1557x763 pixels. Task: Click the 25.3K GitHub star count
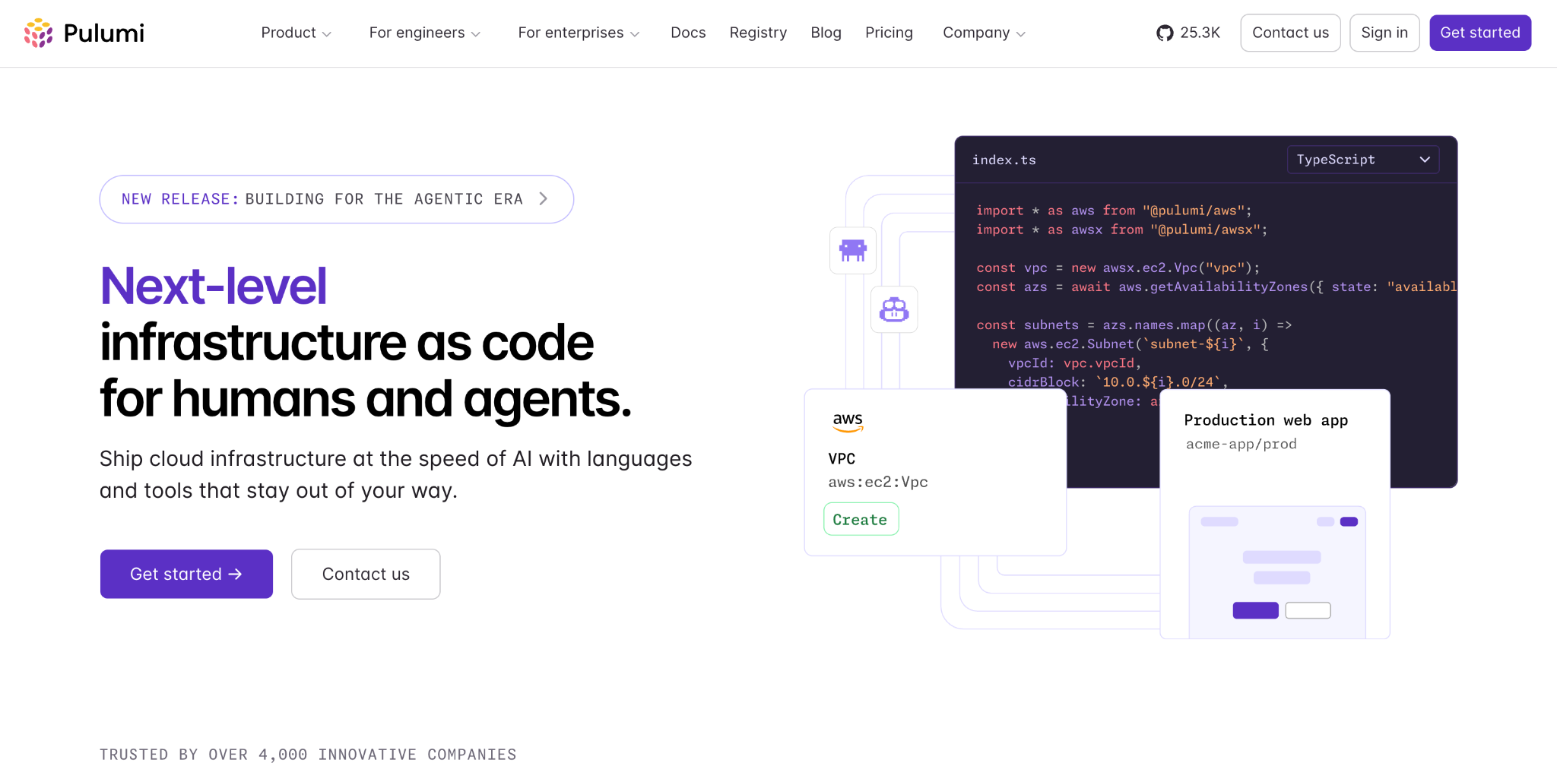pos(1200,33)
